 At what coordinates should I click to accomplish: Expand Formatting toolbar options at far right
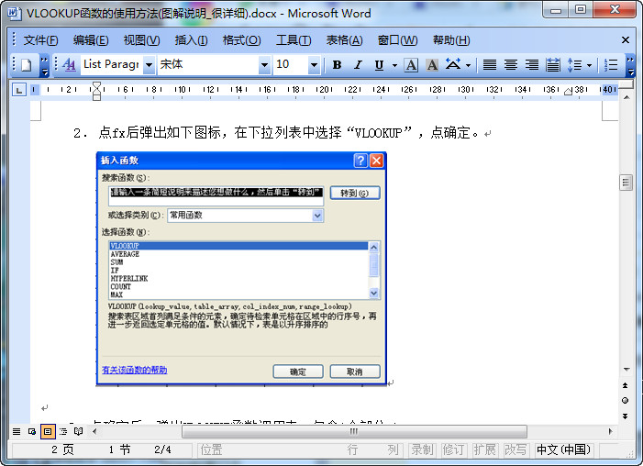pos(631,66)
